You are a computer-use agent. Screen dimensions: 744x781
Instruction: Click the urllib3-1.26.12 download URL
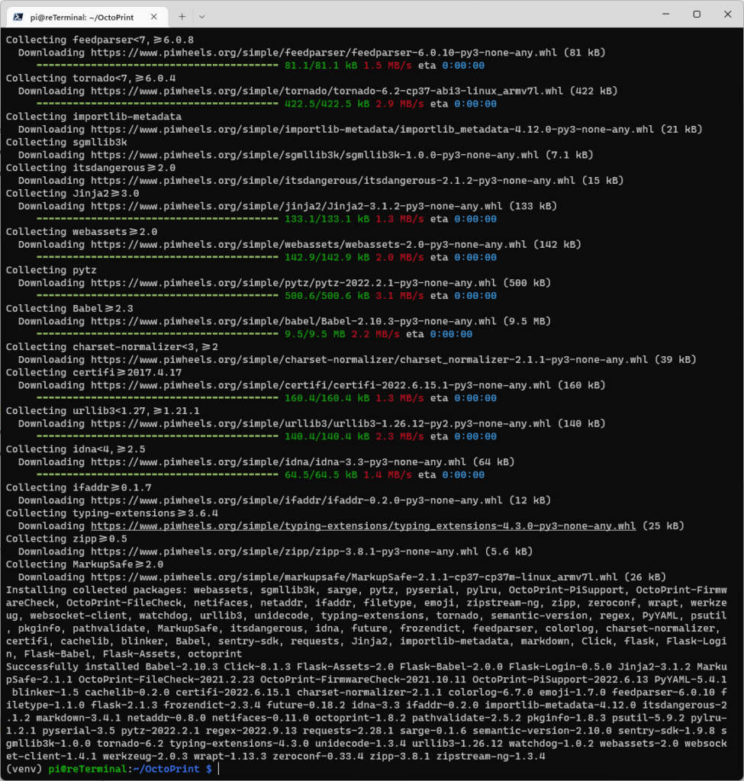321,423
